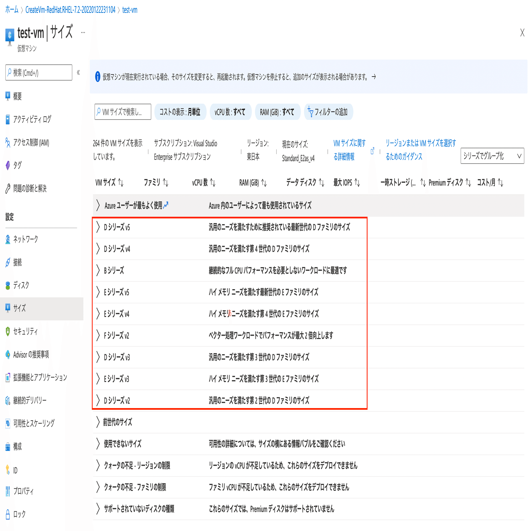Screen dimensions: 531x531
Task: Click the タグ tag icon
Action: coord(8,165)
